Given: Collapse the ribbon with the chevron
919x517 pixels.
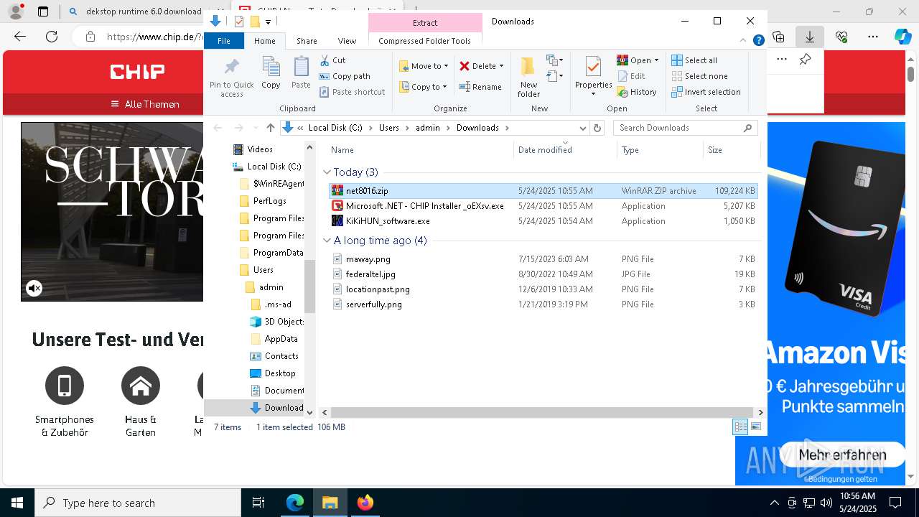Looking at the screenshot, I should (x=744, y=41).
